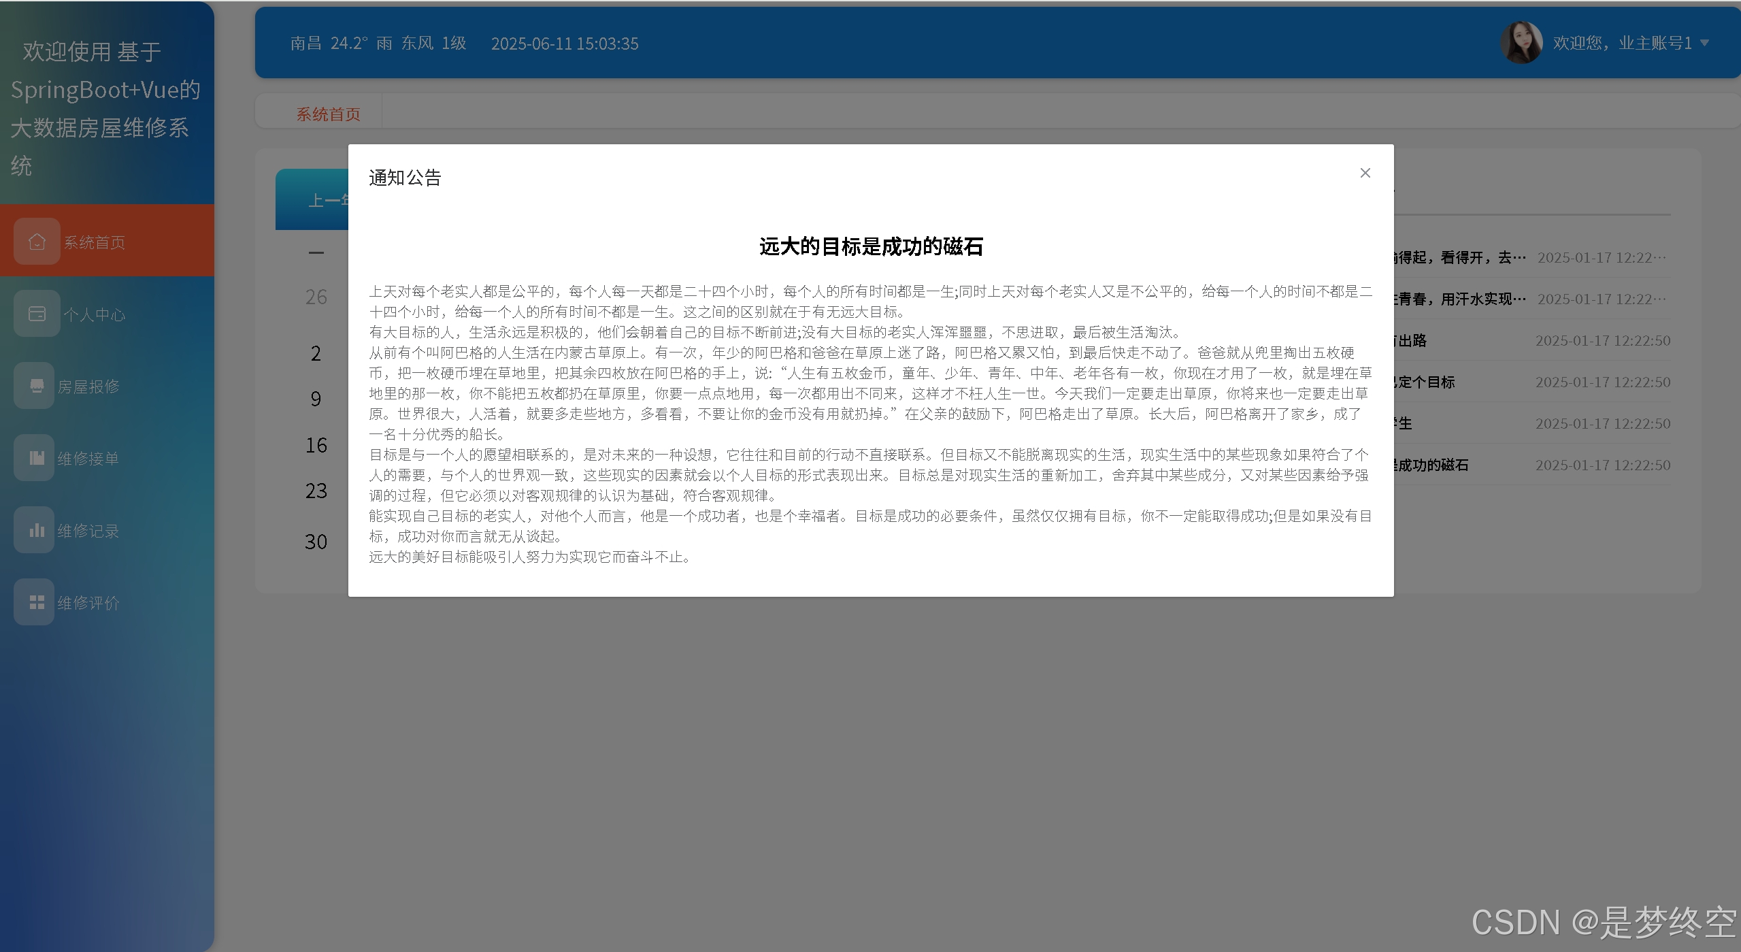Viewport: 1741px width, 952px height.
Task: Click the home icon beside 系统首页
Action: (37, 242)
